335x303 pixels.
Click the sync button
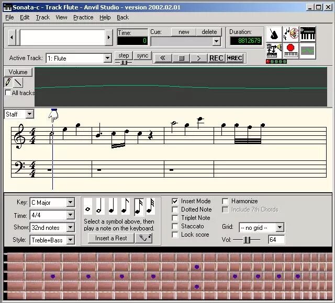point(142,56)
